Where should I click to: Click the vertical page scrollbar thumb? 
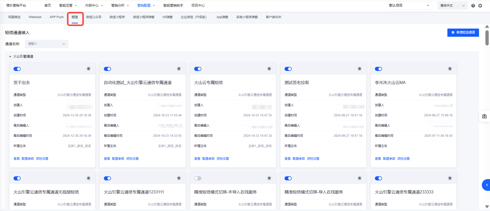pos(487,38)
